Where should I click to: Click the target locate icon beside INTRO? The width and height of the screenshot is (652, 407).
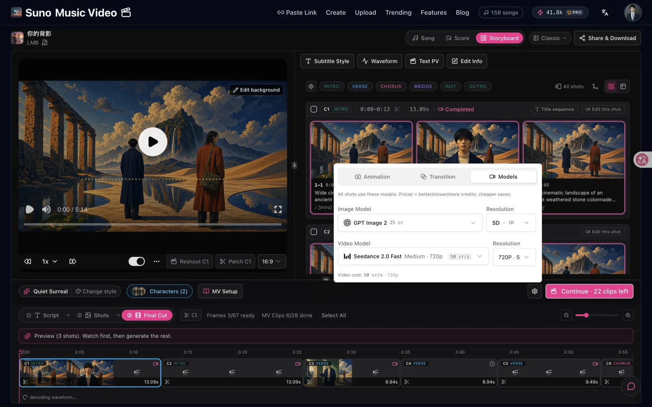click(x=311, y=86)
